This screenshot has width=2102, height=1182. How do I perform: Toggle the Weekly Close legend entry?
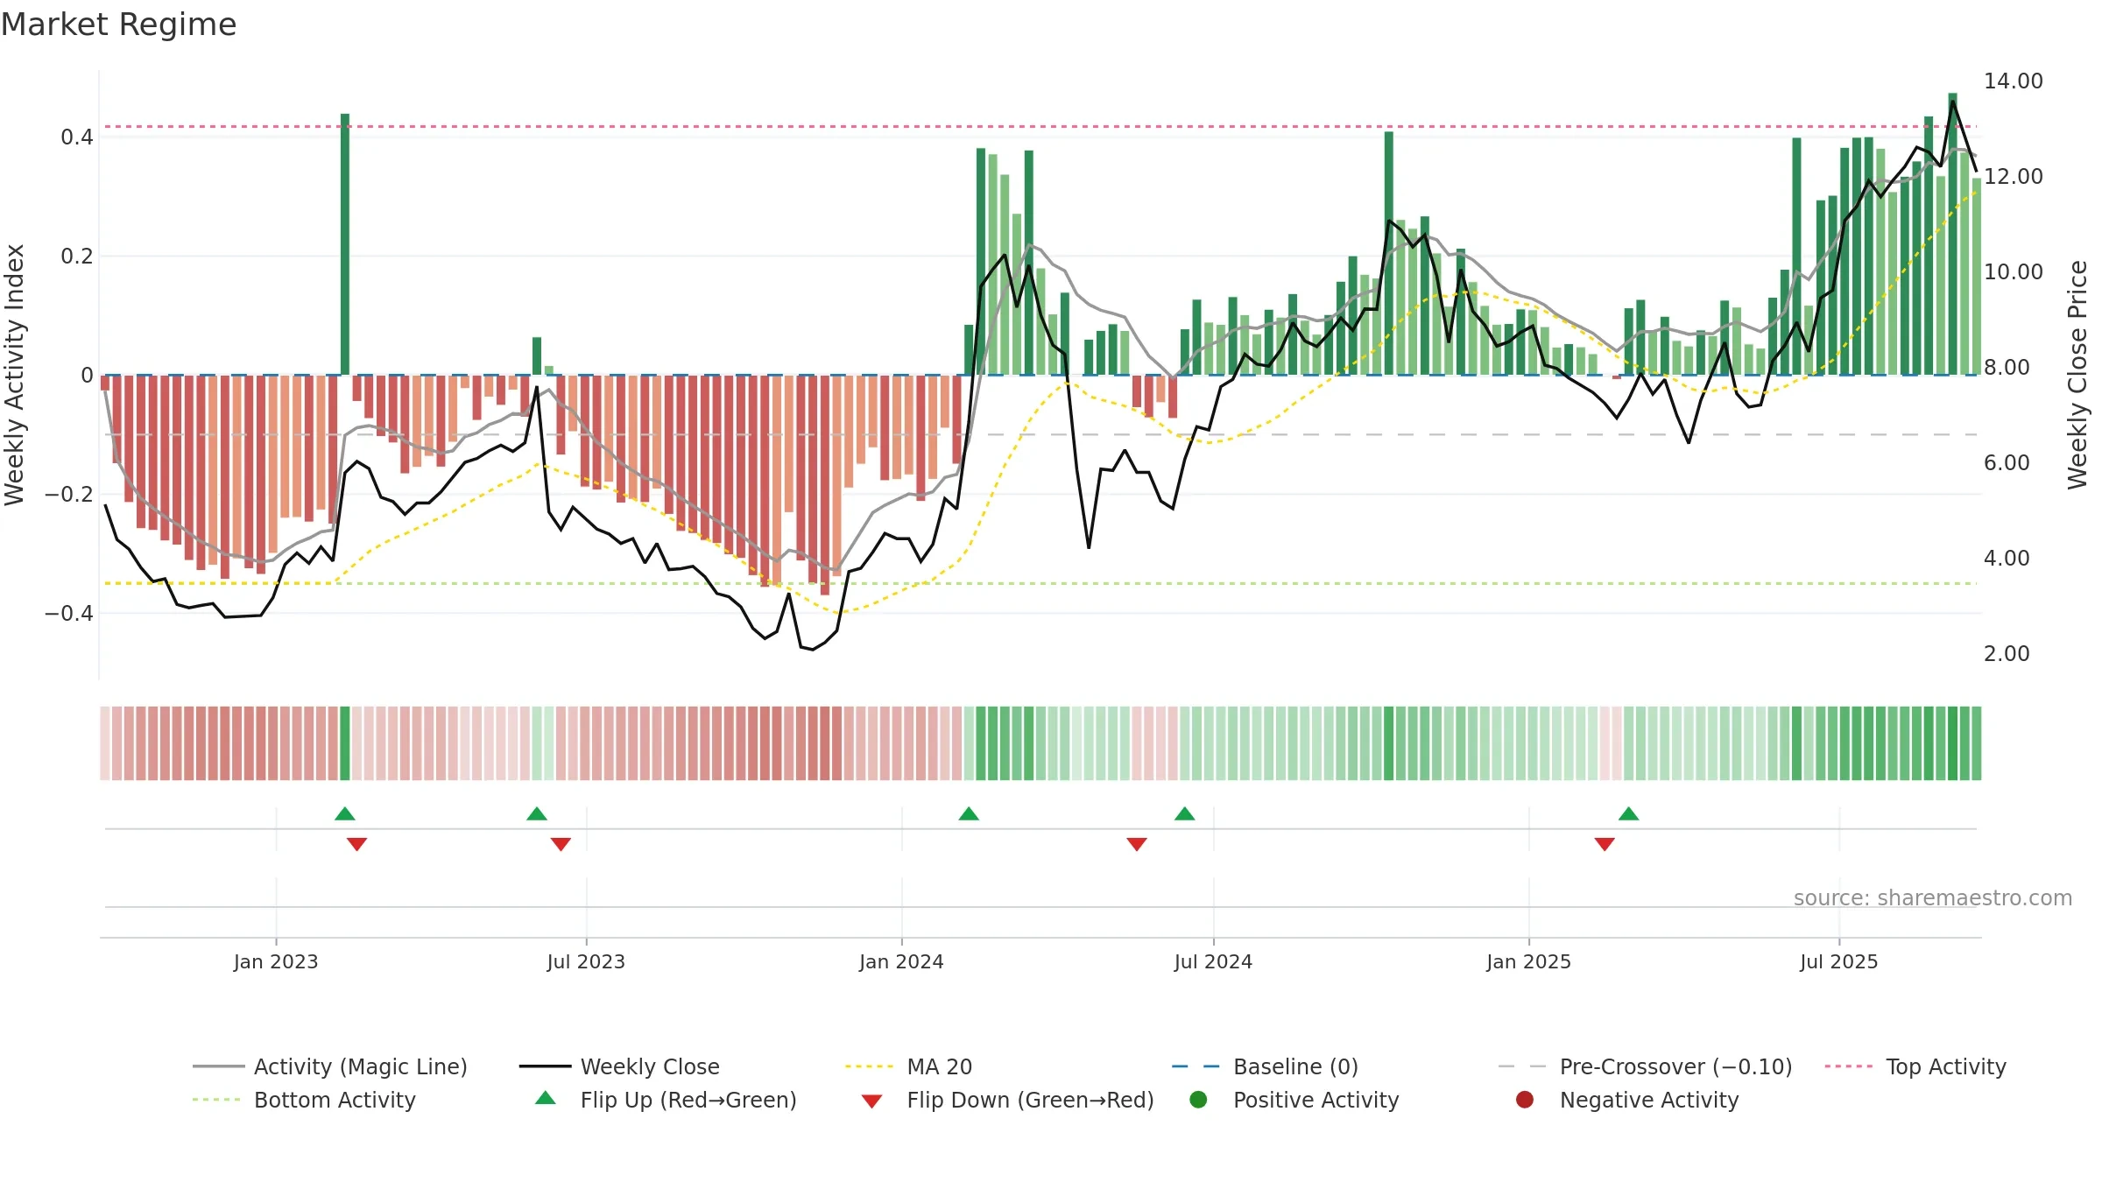click(619, 1066)
